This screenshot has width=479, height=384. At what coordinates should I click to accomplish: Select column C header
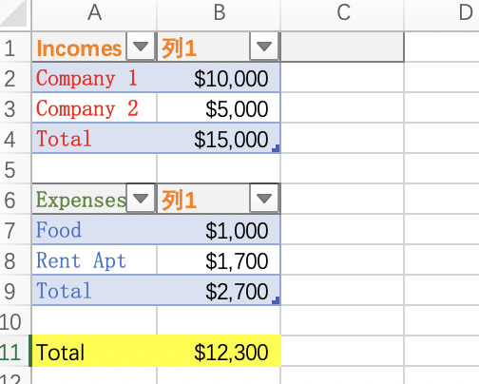point(342,14)
